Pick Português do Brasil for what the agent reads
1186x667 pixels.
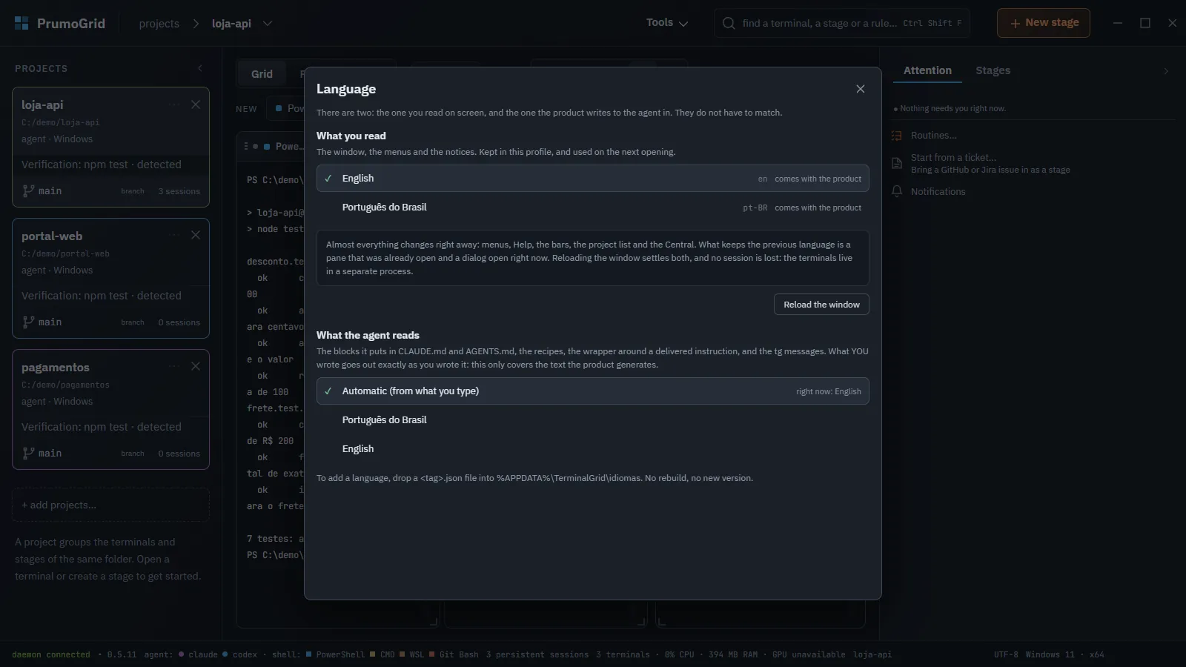coord(592,420)
